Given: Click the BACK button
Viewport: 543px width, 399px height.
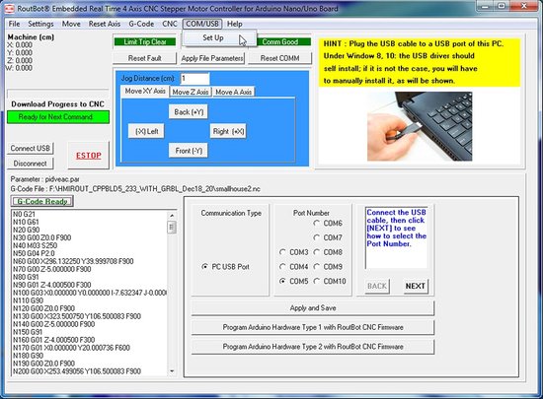Looking at the screenshot, I should pos(377,286).
